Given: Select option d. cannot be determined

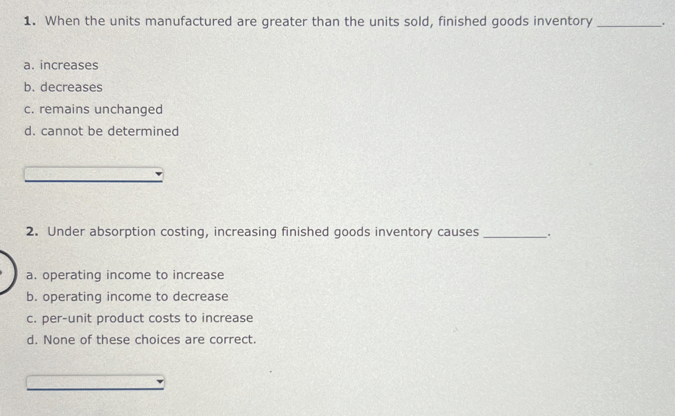Looking at the screenshot, I should 103,131.
